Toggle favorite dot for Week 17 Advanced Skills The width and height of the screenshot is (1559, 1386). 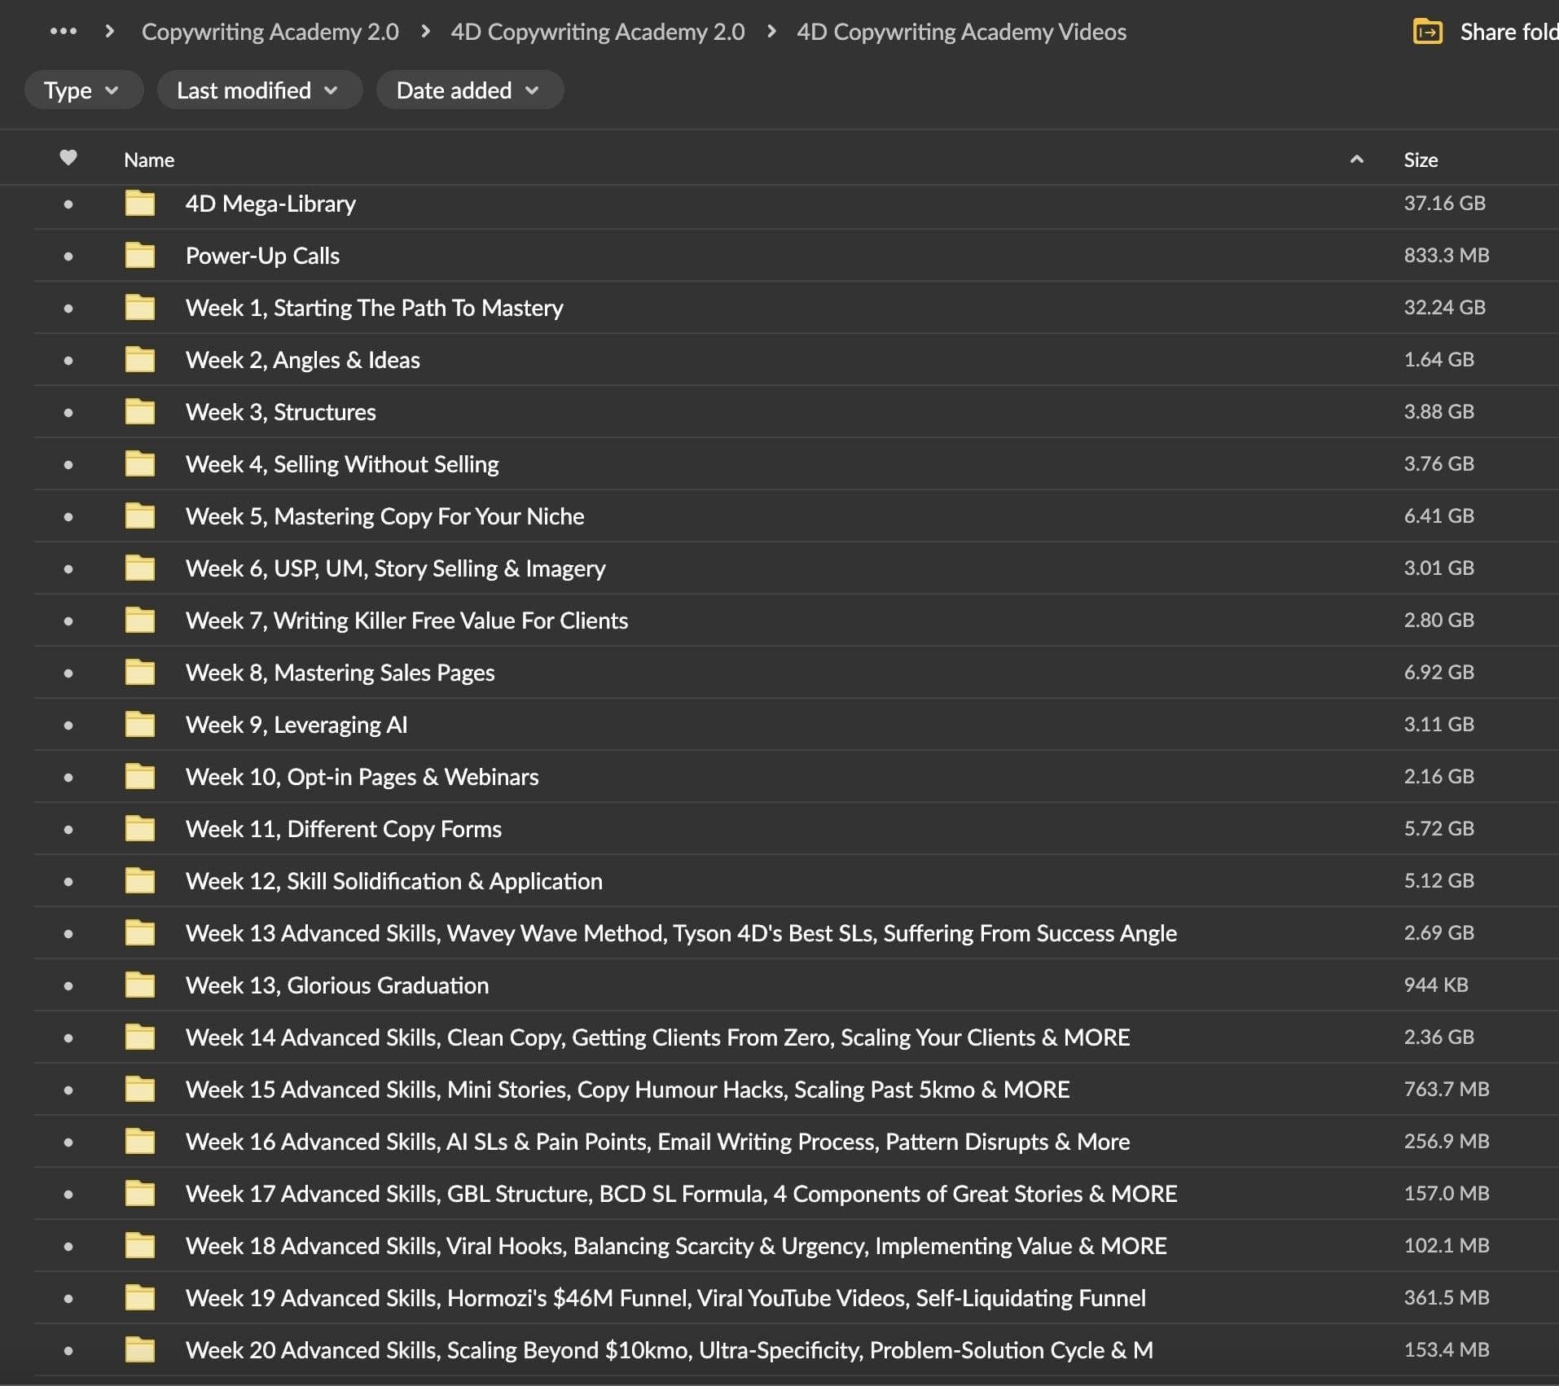pos(68,1195)
